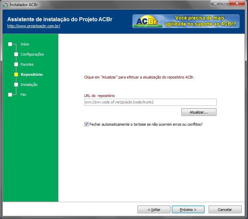Select the Instalação step

[x=29, y=85]
